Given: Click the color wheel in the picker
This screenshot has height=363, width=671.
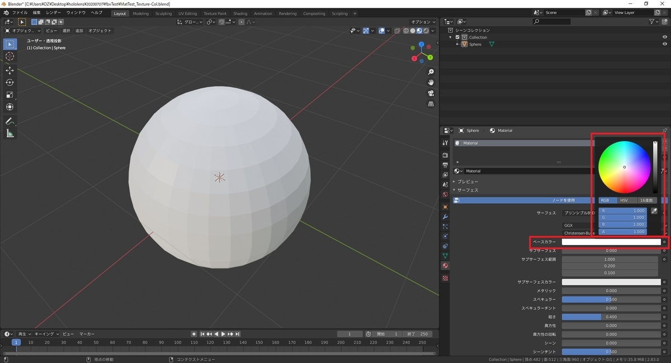Looking at the screenshot, I should coord(625,167).
